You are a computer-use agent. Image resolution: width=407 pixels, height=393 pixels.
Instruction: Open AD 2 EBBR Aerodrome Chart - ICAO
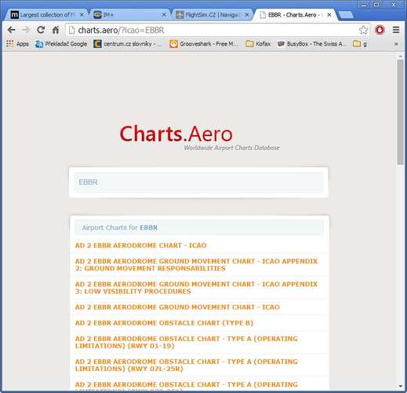pos(140,245)
